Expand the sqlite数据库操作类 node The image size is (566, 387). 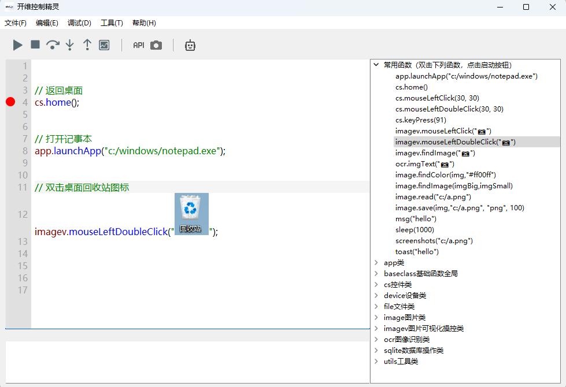point(376,350)
